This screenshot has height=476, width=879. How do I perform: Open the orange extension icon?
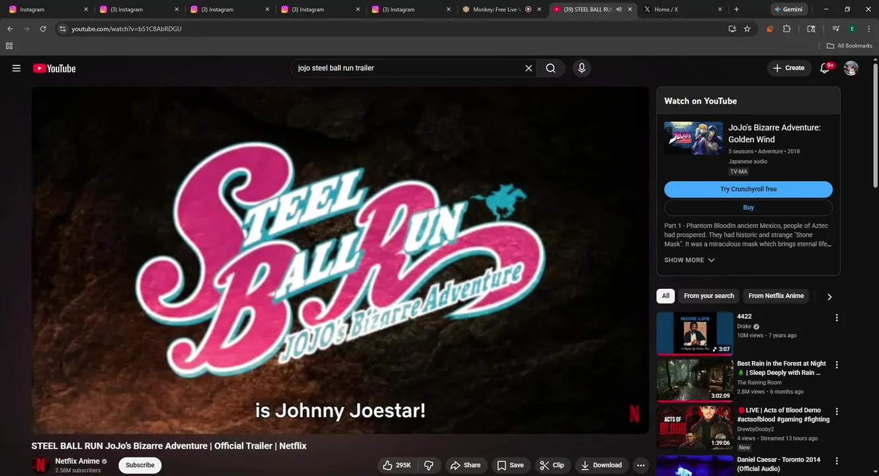point(770,29)
